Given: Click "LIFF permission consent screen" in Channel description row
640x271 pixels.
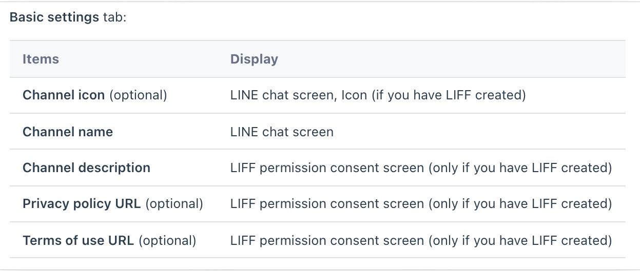Looking at the screenshot, I should (x=327, y=168).
